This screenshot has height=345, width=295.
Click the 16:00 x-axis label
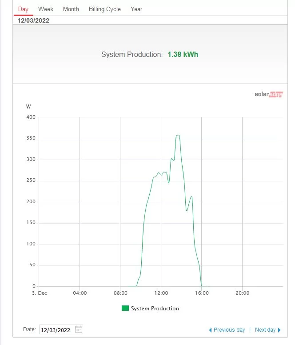point(202,293)
